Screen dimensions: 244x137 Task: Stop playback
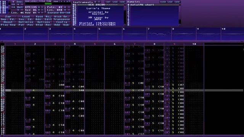(x=39, y=25)
